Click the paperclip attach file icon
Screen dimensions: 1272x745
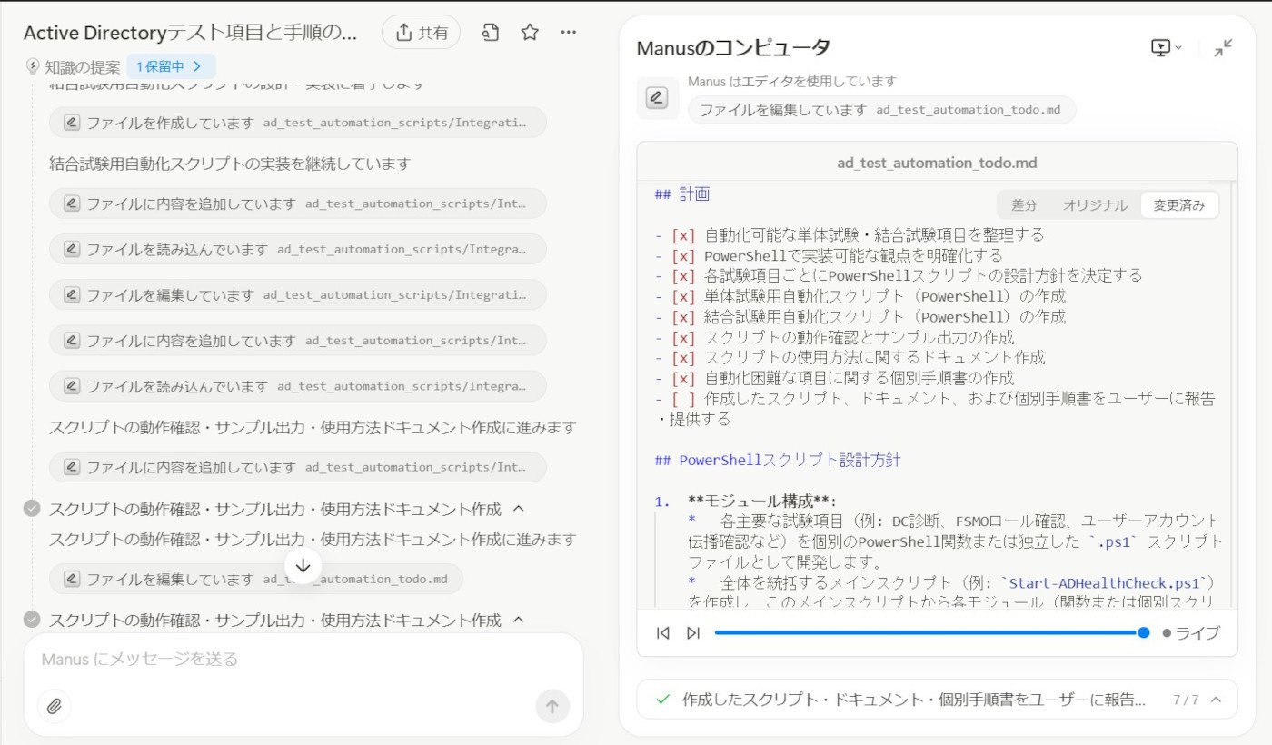(x=54, y=706)
